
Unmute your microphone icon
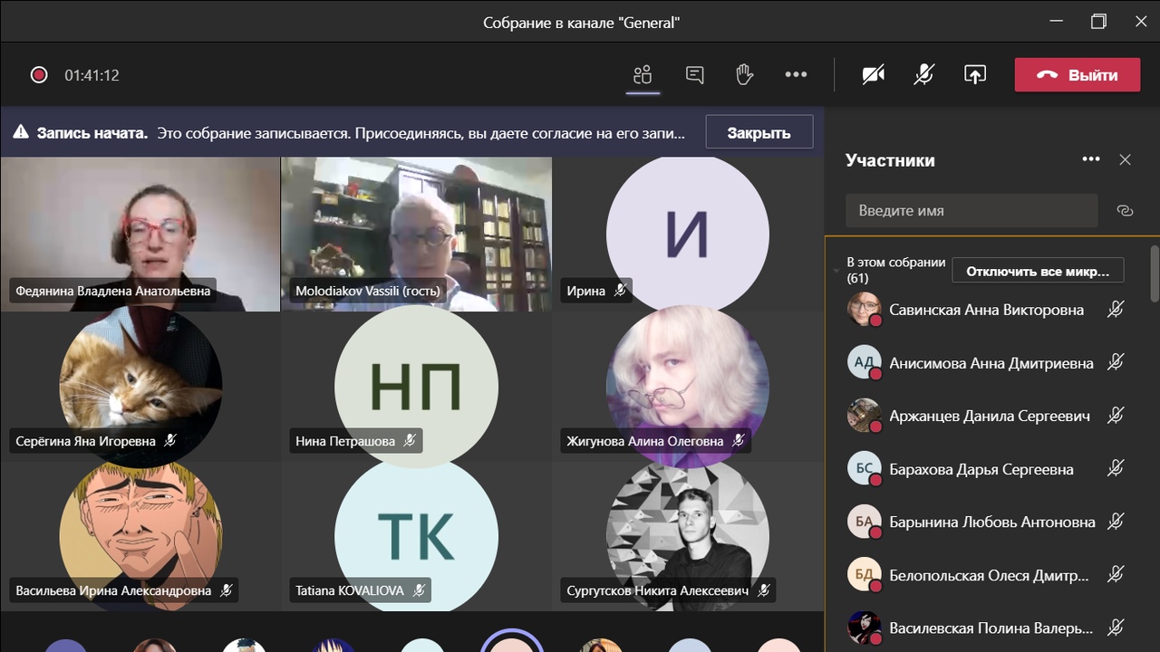pyautogui.click(x=922, y=74)
